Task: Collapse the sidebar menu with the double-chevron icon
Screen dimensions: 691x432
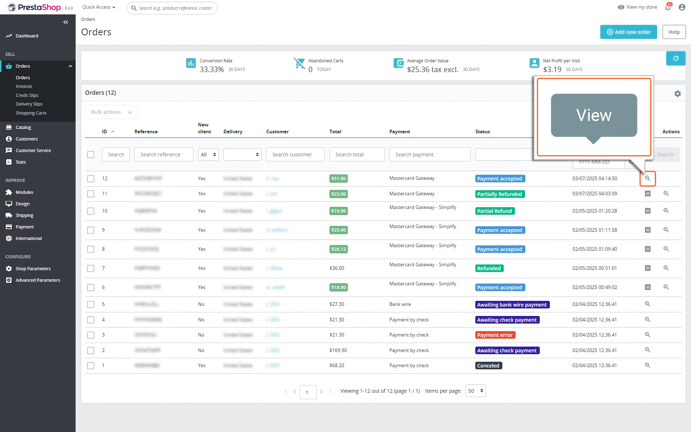Action: coord(66,22)
